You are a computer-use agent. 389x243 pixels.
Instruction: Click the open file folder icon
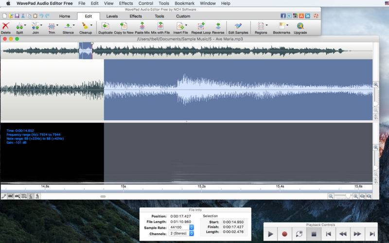click(x=11, y=16)
